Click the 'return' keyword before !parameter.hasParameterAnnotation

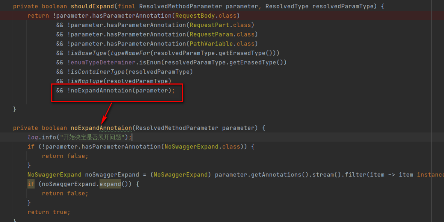(x=38, y=16)
